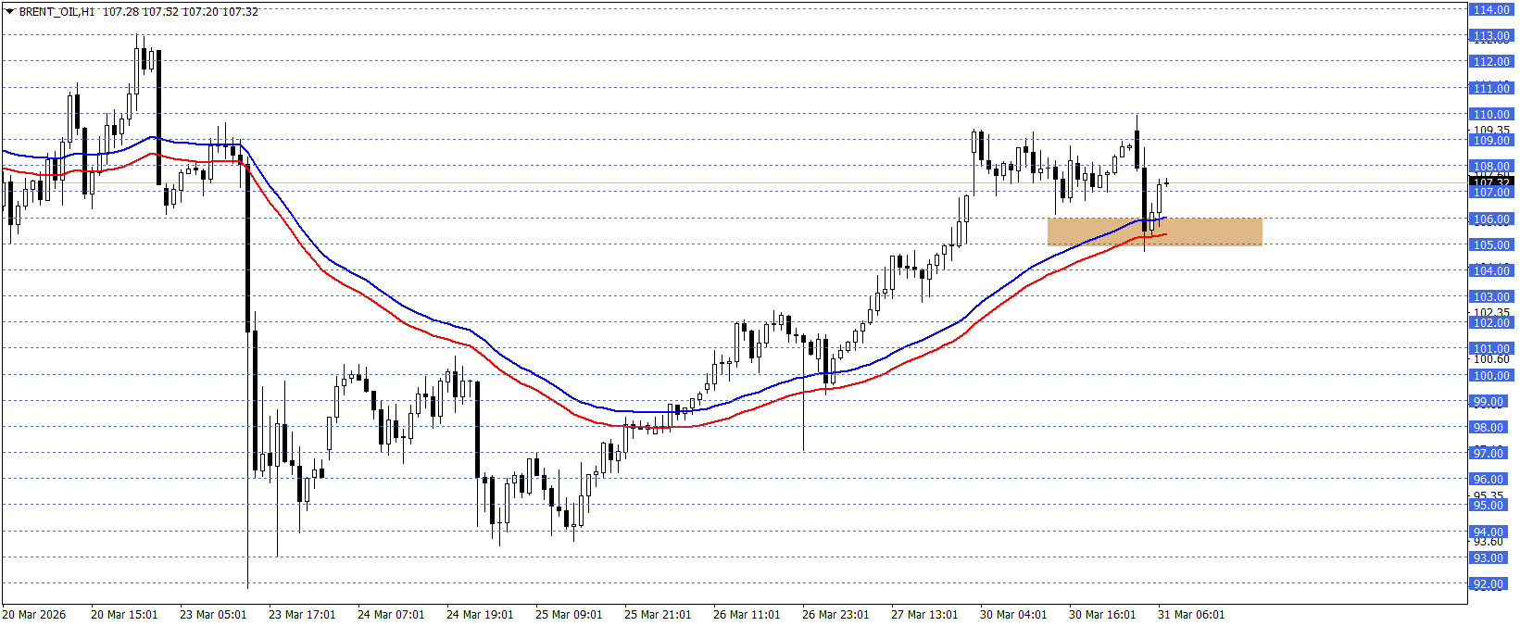The height and width of the screenshot is (626, 1520).
Task: Click the BRENT_OIL,H1 chart title text
Action: pos(57,12)
